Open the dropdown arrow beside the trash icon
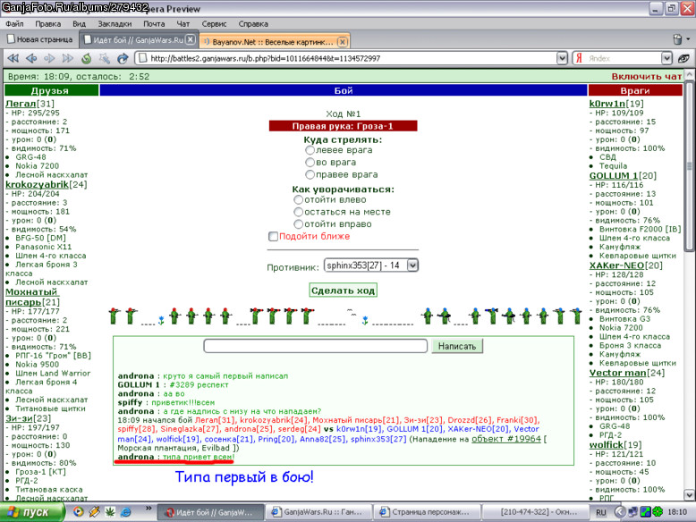This screenshot has height=522, width=696. pos(688,39)
